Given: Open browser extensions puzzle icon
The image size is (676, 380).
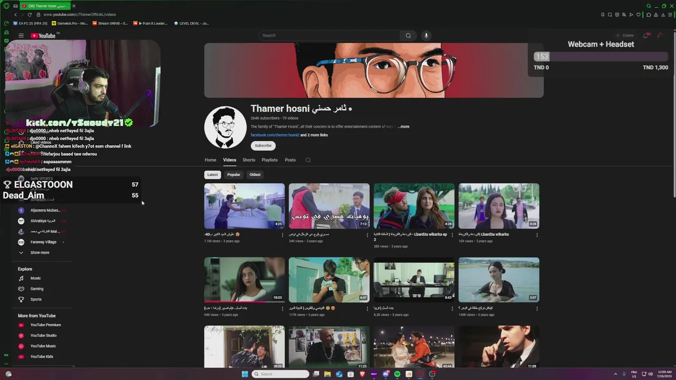Looking at the screenshot, I should pos(649,15).
